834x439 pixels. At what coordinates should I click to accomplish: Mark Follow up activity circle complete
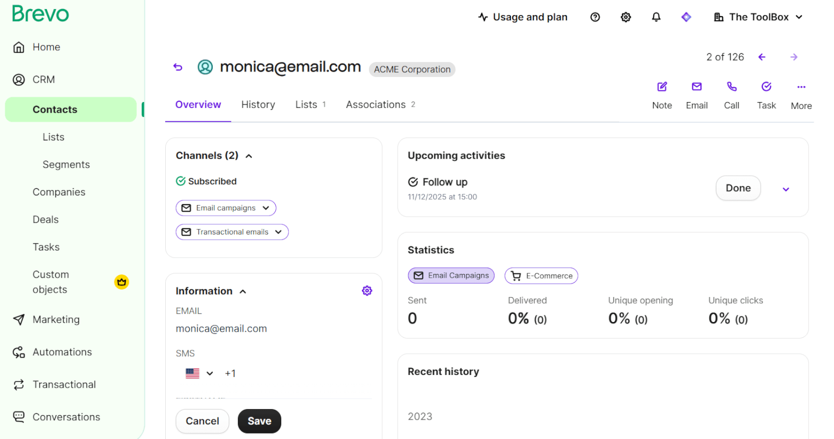[x=413, y=182]
